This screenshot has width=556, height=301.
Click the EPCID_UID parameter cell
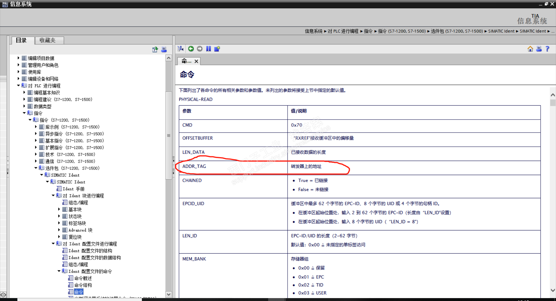tap(233, 214)
